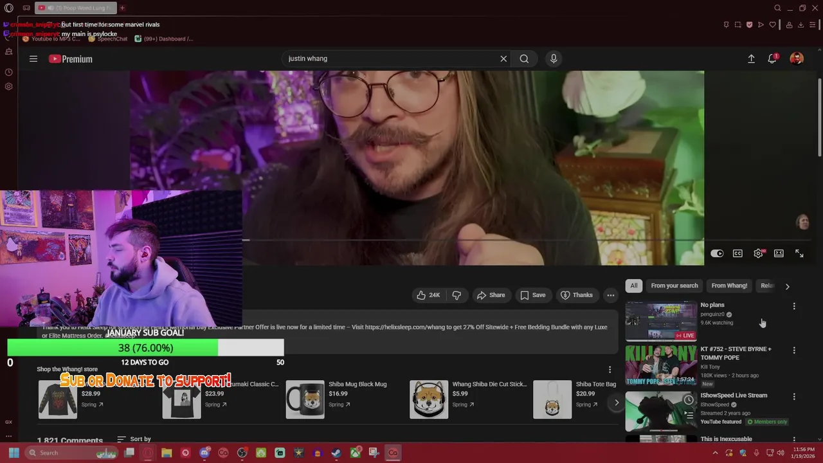The height and width of the screenshot is (463, 823).
Task: Open options for IShowSpeed Live Stream
Action: tap(794, 397)
